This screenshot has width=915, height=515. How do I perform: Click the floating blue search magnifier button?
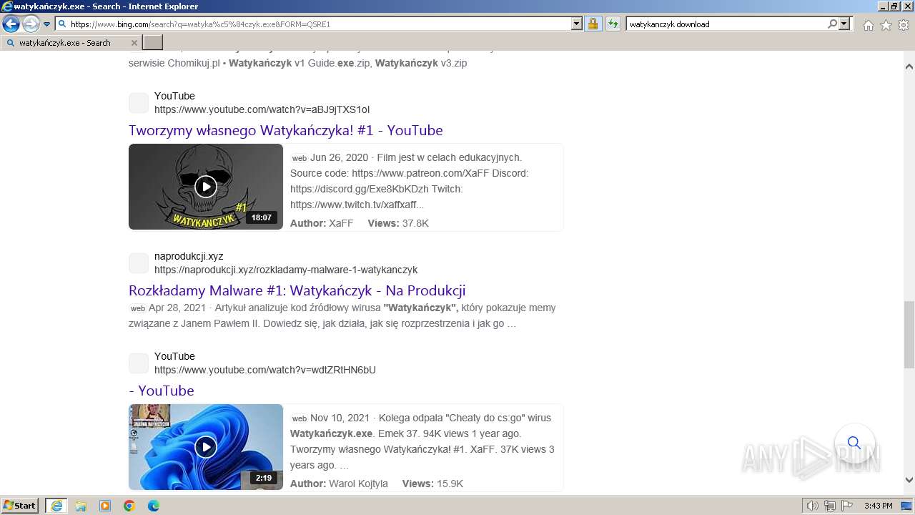click(x=854, y=443)
